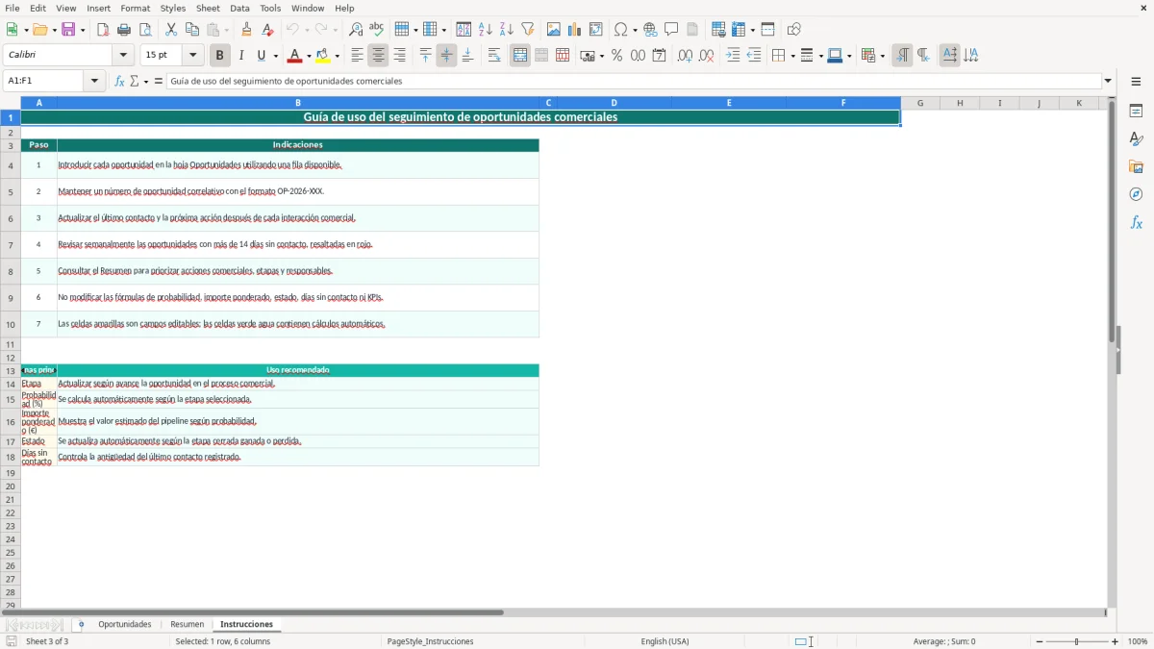Increase cell indent
Screen dimensions: 1154x649
point(733,56)
